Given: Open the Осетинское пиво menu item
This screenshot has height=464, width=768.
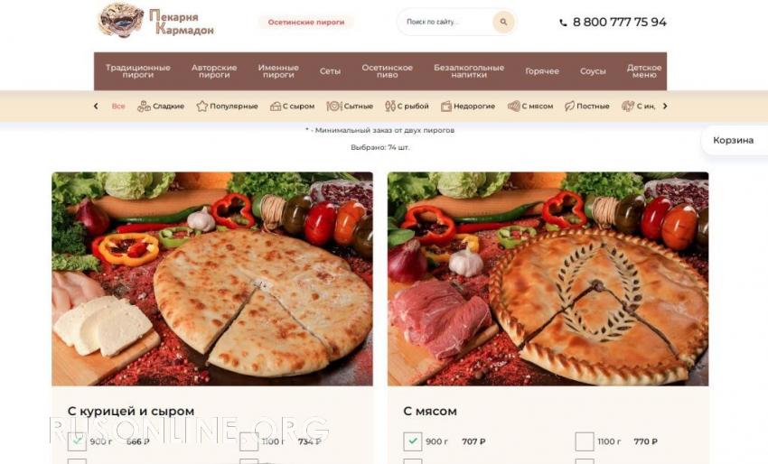Looking at the screenshot, I should click(x=387, y=71).
